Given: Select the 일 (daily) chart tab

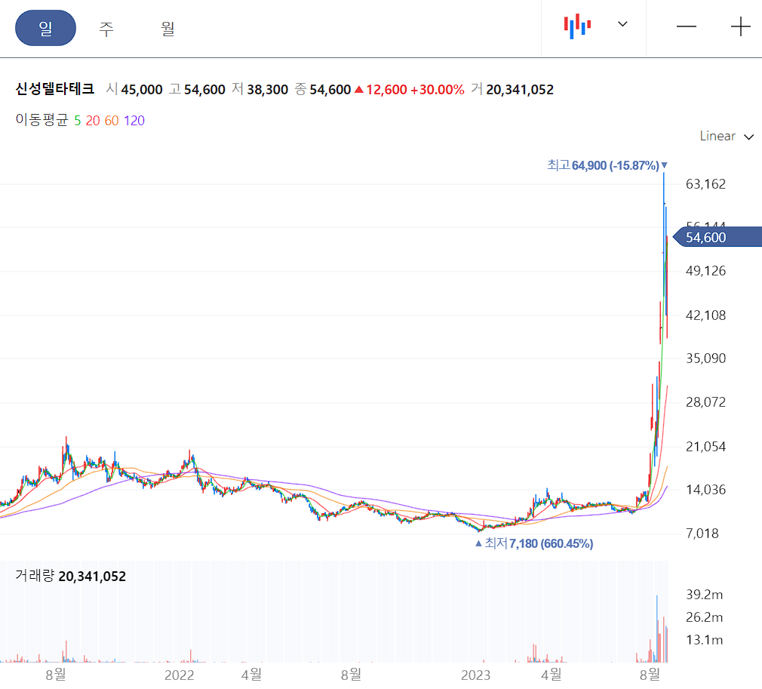Looking at the screenshot, I should (46, 28).
